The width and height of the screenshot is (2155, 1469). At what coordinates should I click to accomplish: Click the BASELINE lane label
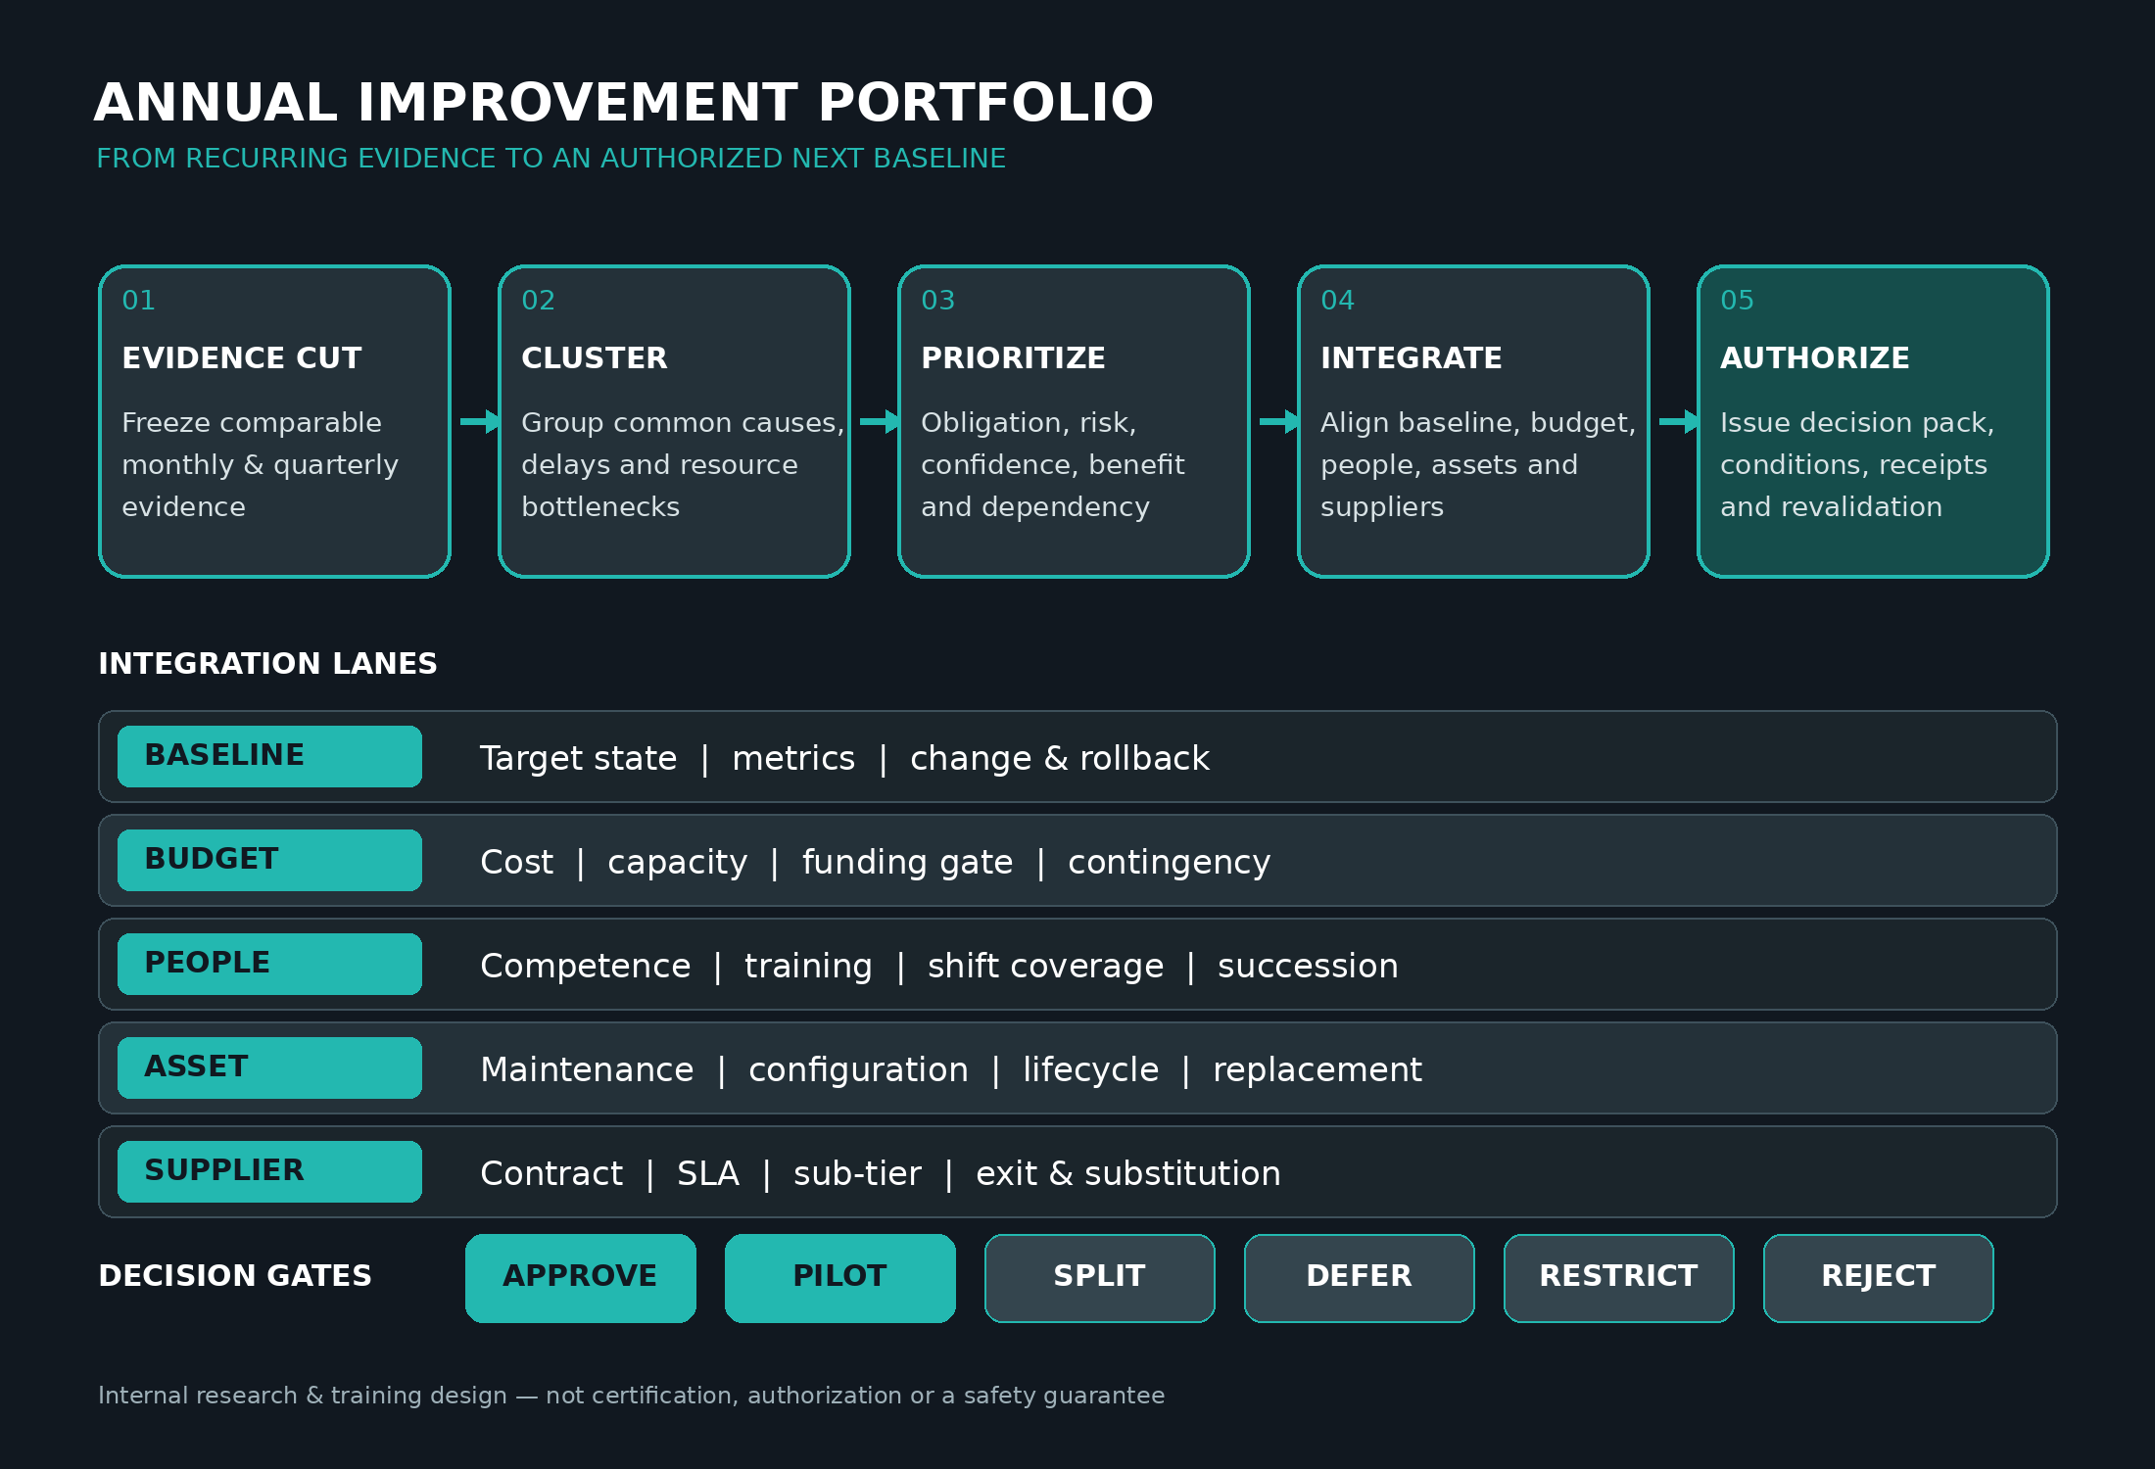[269, 756]
